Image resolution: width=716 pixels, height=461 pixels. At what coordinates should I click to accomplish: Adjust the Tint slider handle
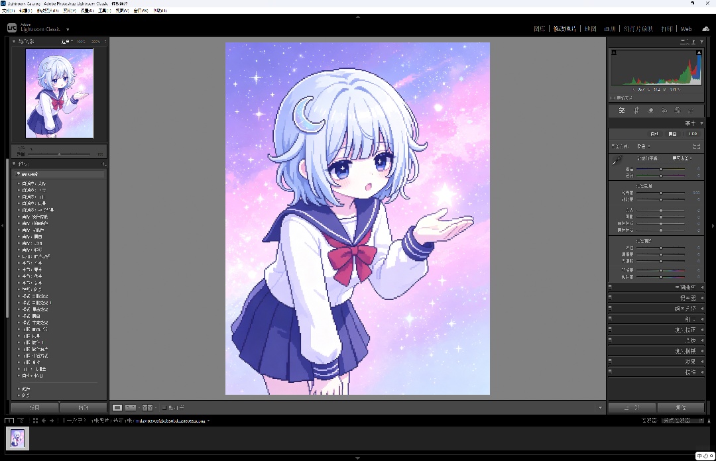[661, 176]
